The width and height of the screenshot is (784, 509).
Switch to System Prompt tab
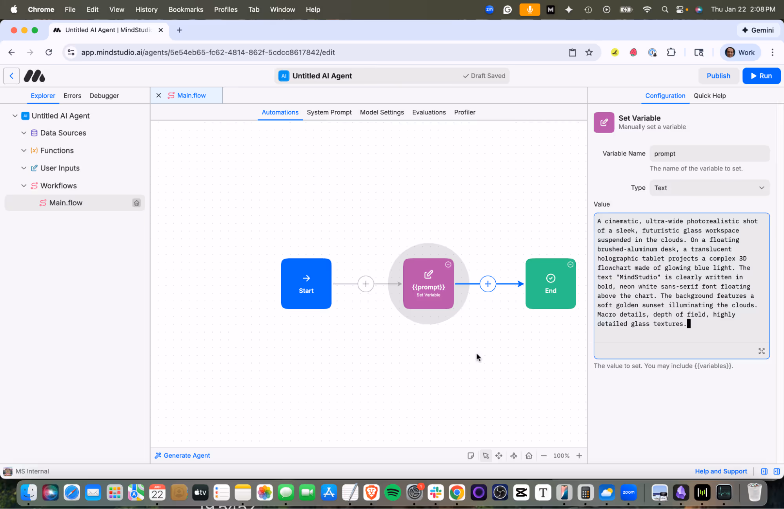(329, 112)
